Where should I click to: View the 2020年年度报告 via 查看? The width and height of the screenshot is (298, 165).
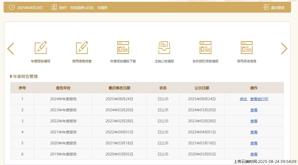[x=254, y=143]
